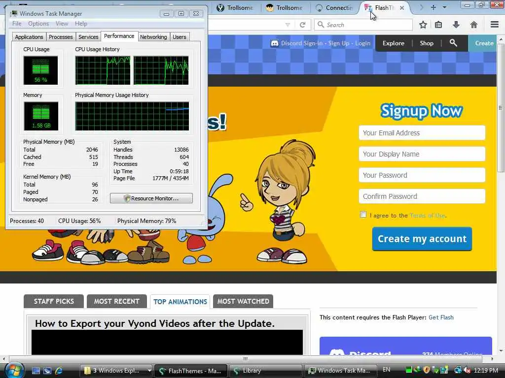Open the Terms of Use link
The image size is (505, 378).
(x=428, y=216)
